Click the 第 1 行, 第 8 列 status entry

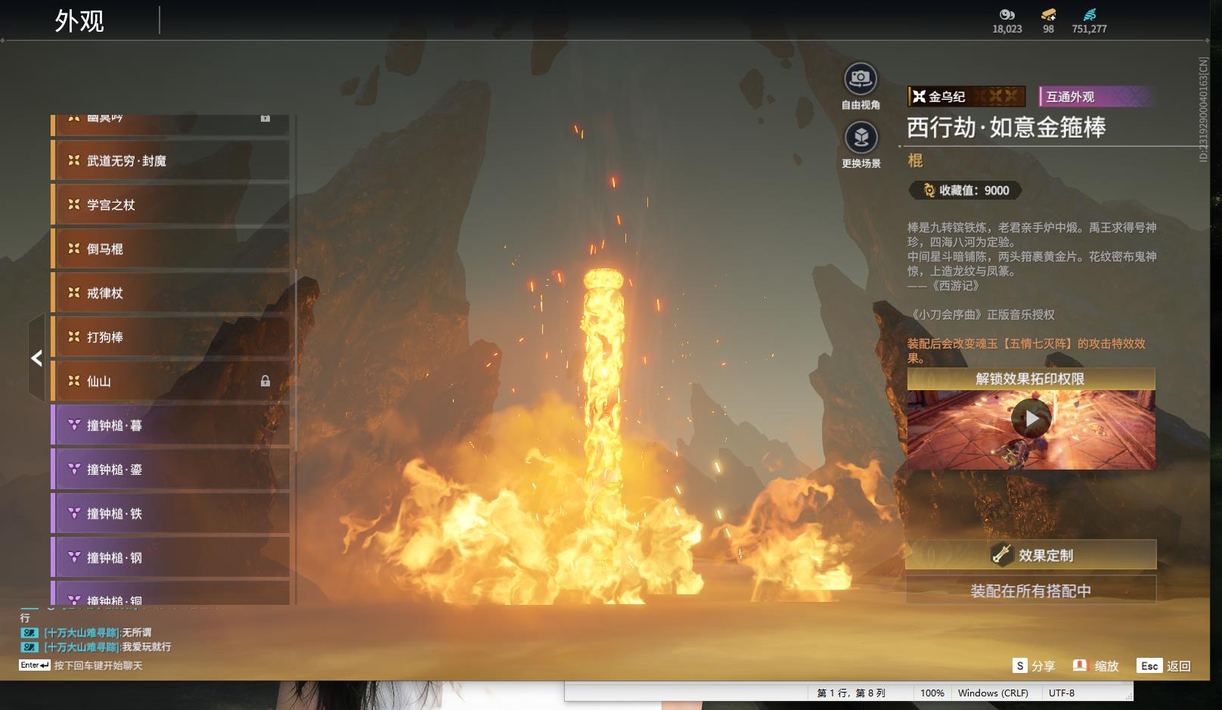851,693
